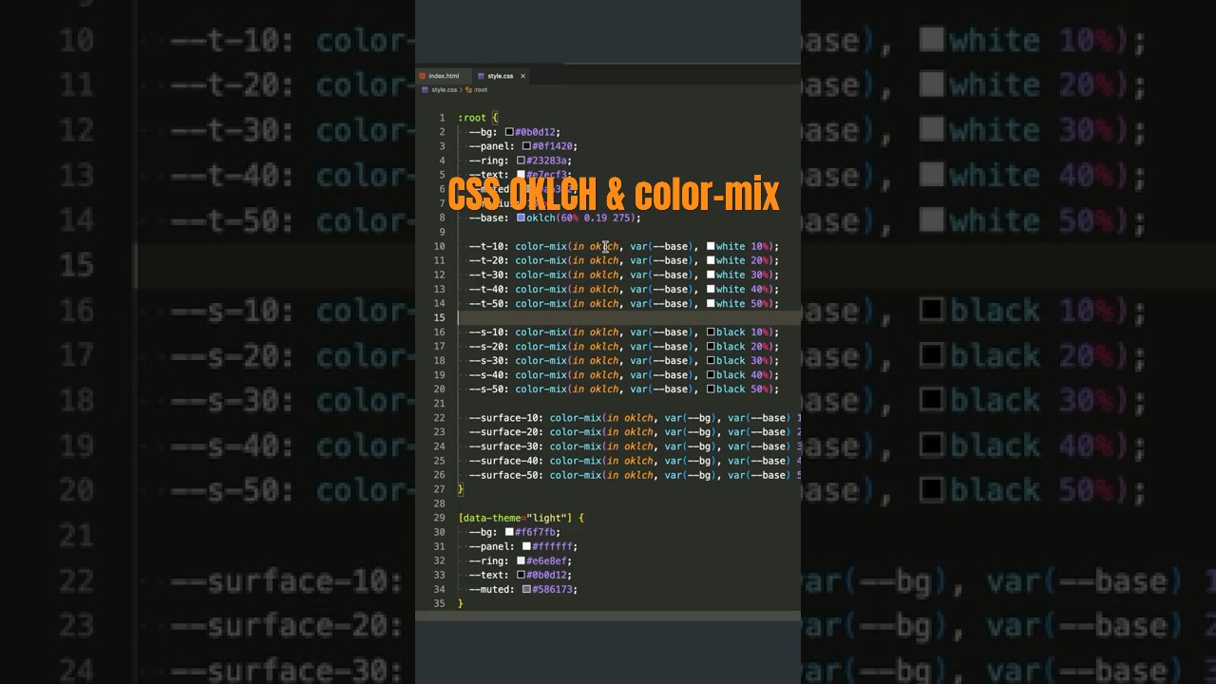The width and height of the screenshot is (1216, 684).
Task: Click var(--bg) on the --surface-10 line
Action: (691, 418)
